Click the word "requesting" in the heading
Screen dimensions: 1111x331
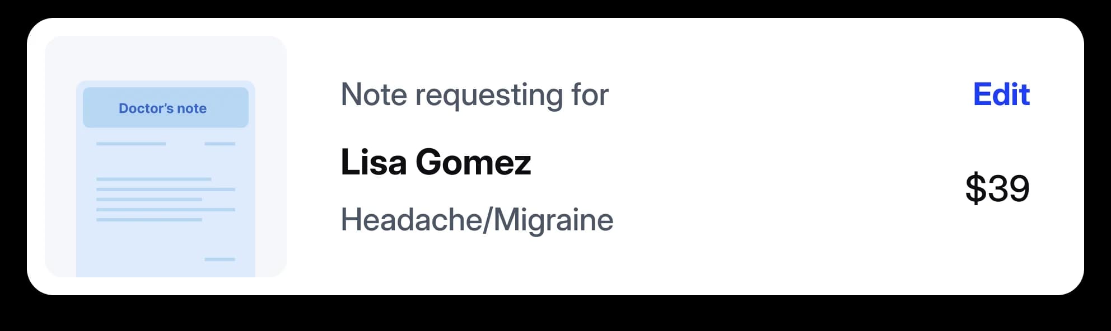pos(488,94)
